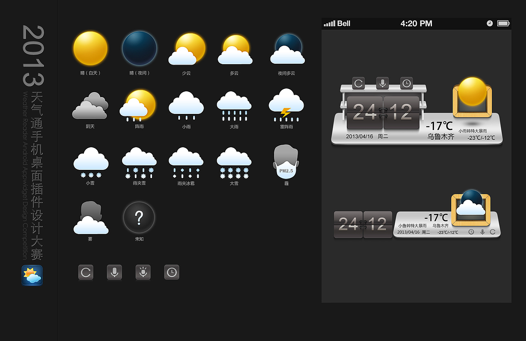Tap the '-17℃' temperature on the large widget

pos(439,126)
